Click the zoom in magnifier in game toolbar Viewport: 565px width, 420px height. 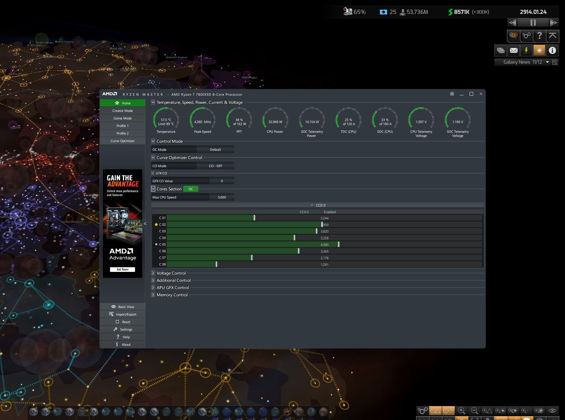461,410
